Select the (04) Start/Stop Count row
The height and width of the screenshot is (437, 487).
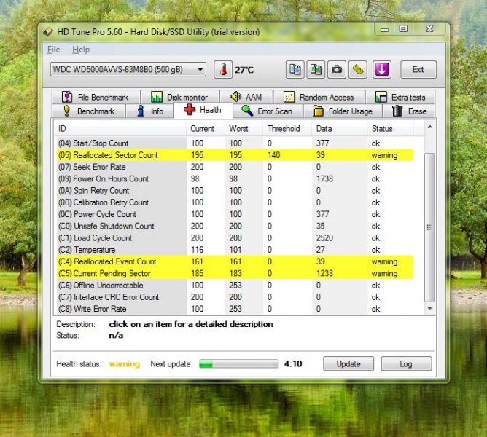point(235,143)
